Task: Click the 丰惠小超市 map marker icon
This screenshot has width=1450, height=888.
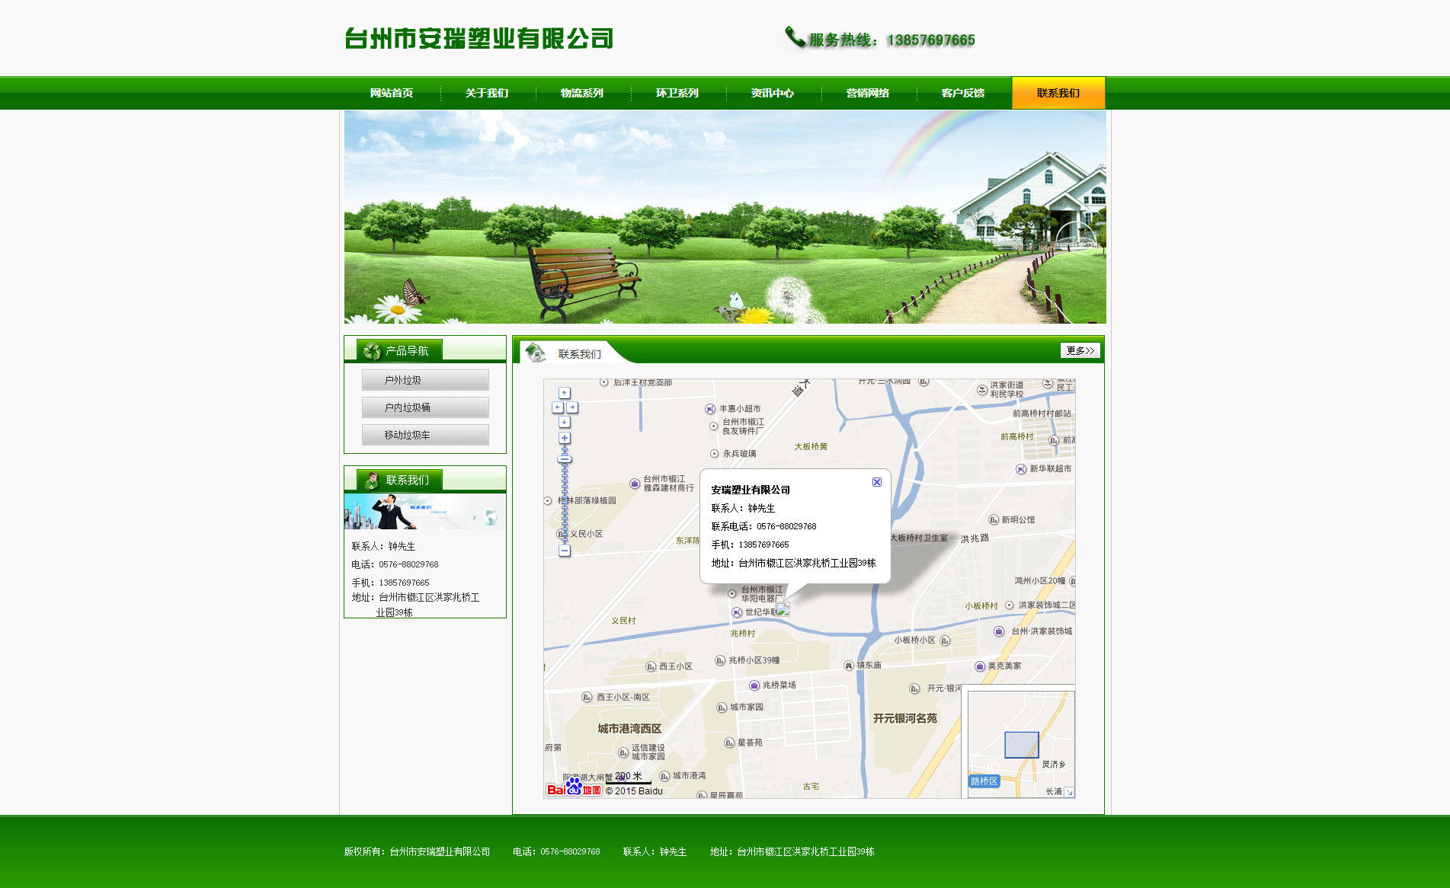Action: [x=710, y=409]
